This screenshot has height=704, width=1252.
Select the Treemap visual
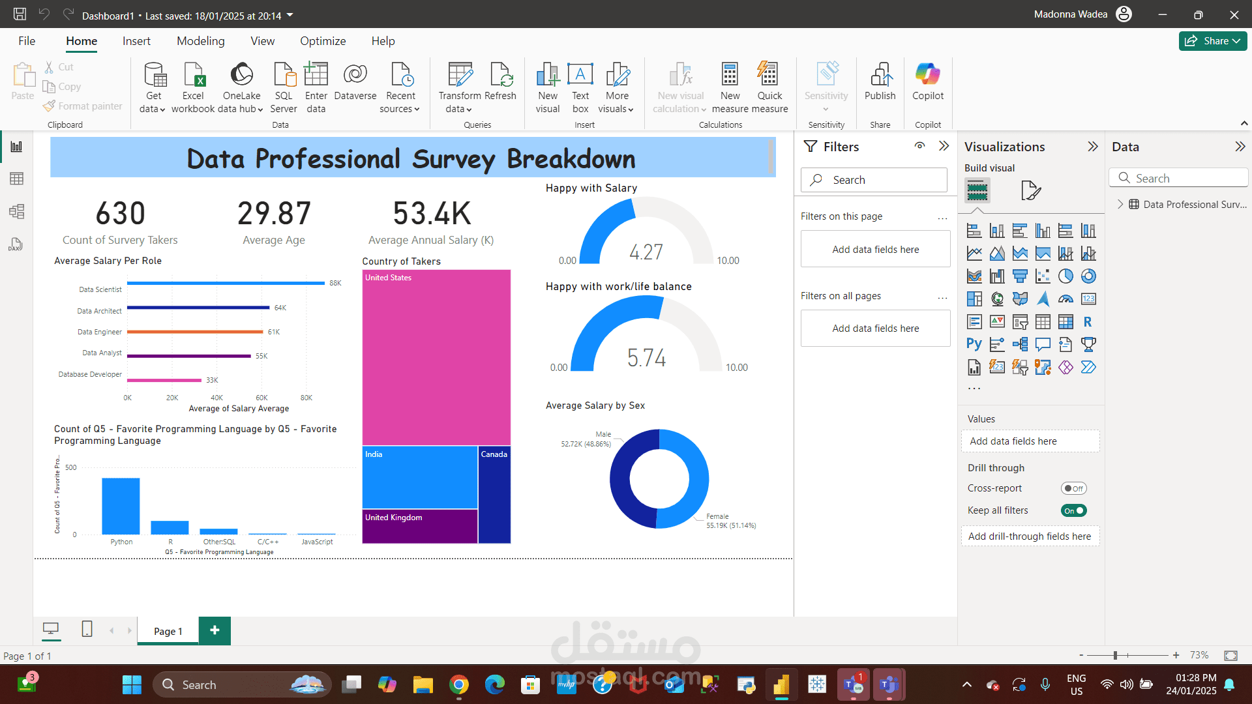point(974,299)
